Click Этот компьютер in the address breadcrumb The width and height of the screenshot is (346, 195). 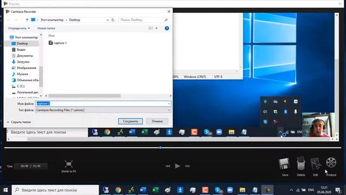pos(52,20)
